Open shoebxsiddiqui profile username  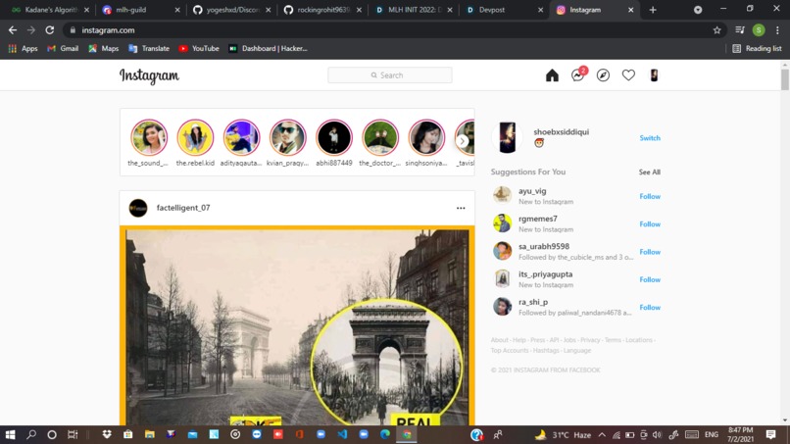pyautogui.click(x=562, y=131)
